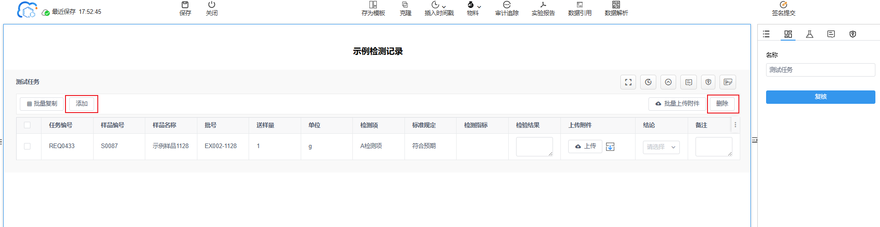The image size is (880, 227).
Task: Switch to the list tab in right panel
Action: click(766, 34)
